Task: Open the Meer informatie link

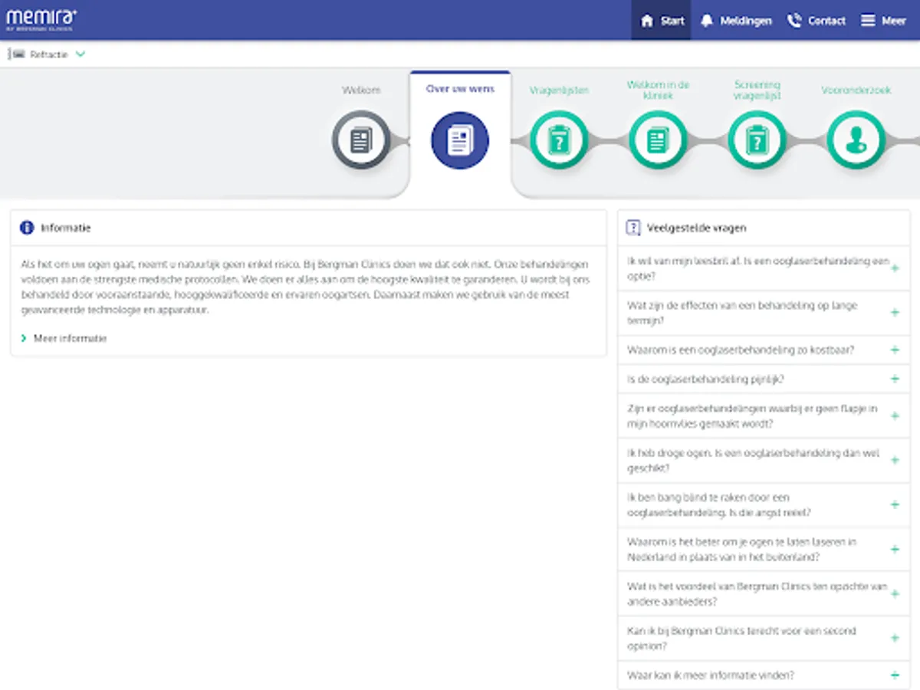Action: (70, 338)
